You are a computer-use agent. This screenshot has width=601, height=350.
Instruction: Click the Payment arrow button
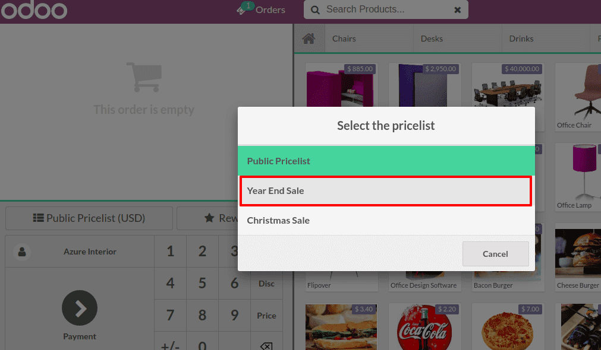79,308
